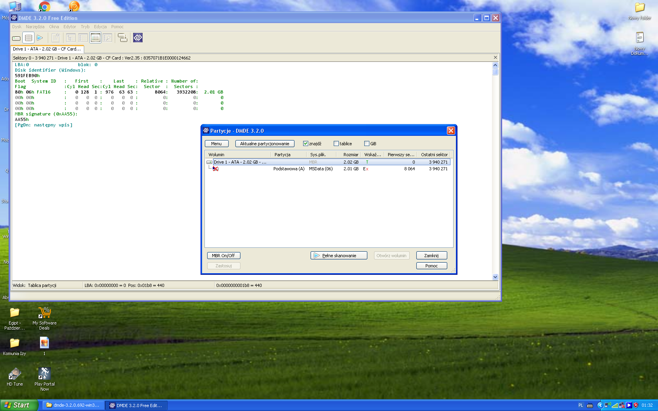The image size is (658, 411).
Task: Click the Zamknij button
Action: [x=431, y=256]
